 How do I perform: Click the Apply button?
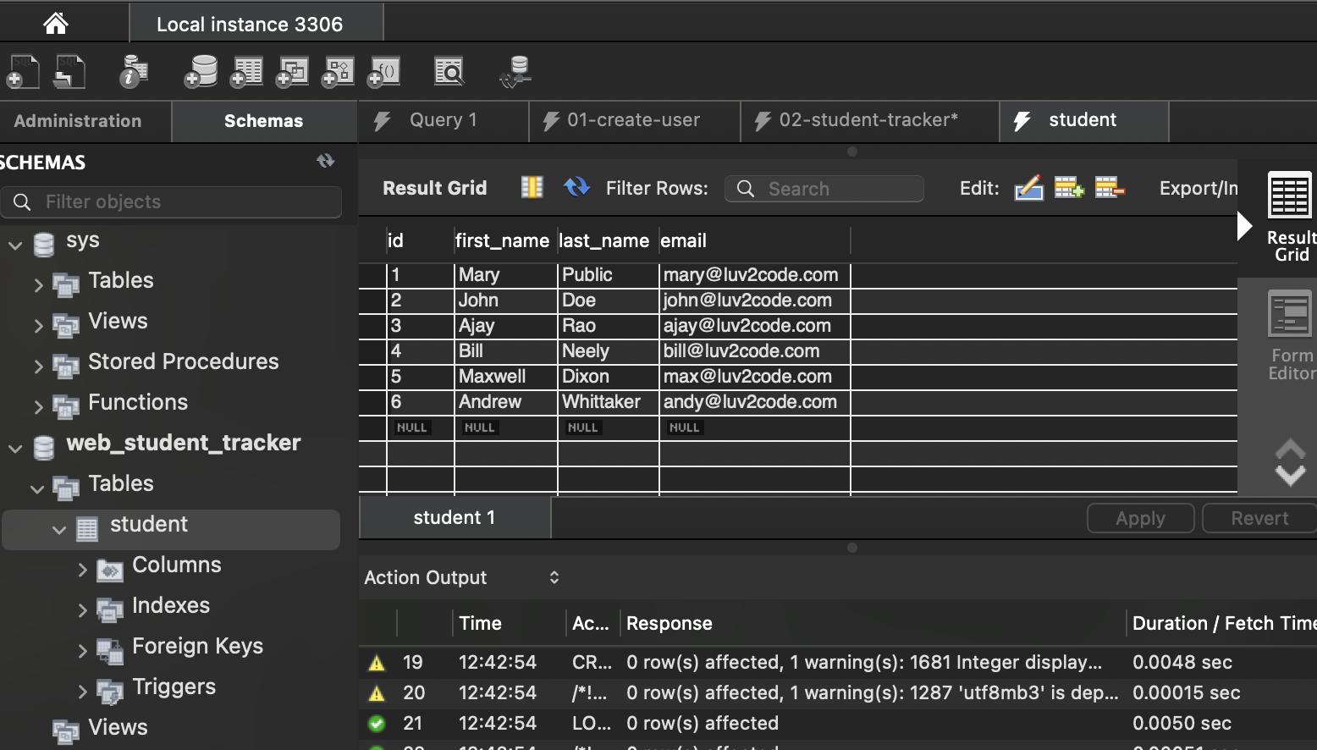click(x=1140, y=518)
